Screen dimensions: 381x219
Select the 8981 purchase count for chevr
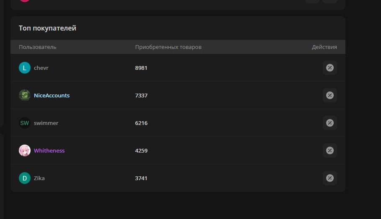pos(141,68)
